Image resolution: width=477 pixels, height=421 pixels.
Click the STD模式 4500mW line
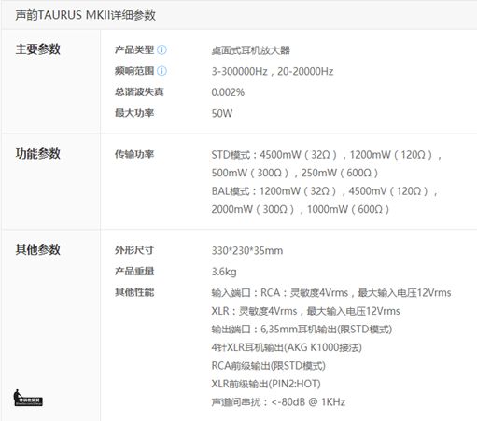click(x=327, y=155)
